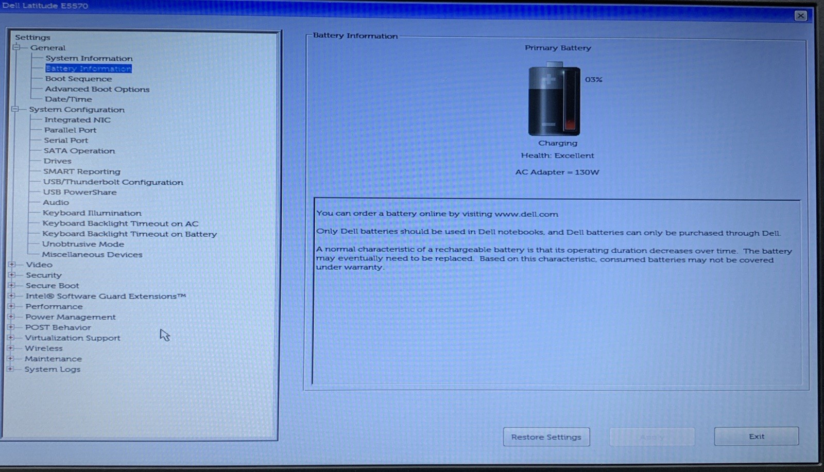Expand the POST Behavior section
Image resolution: width=824 pixels, height=472 pixels.
(11, 327)
